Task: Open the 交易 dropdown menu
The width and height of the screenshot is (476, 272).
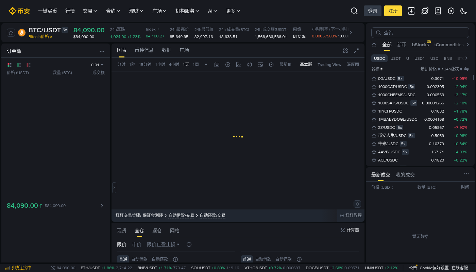Action: 90,11
